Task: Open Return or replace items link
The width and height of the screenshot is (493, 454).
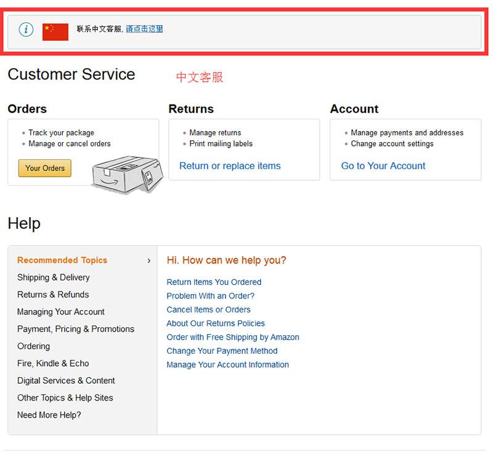Action: [230, 165]
